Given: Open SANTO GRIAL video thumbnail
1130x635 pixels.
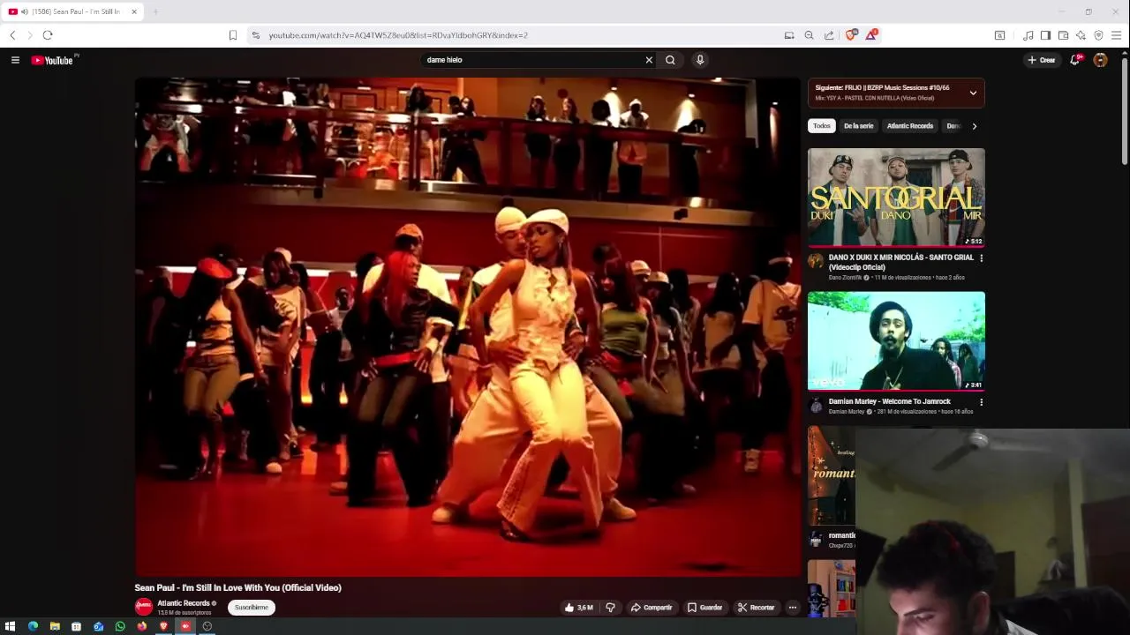Looking at the screenshot, I should pos(896,198).
